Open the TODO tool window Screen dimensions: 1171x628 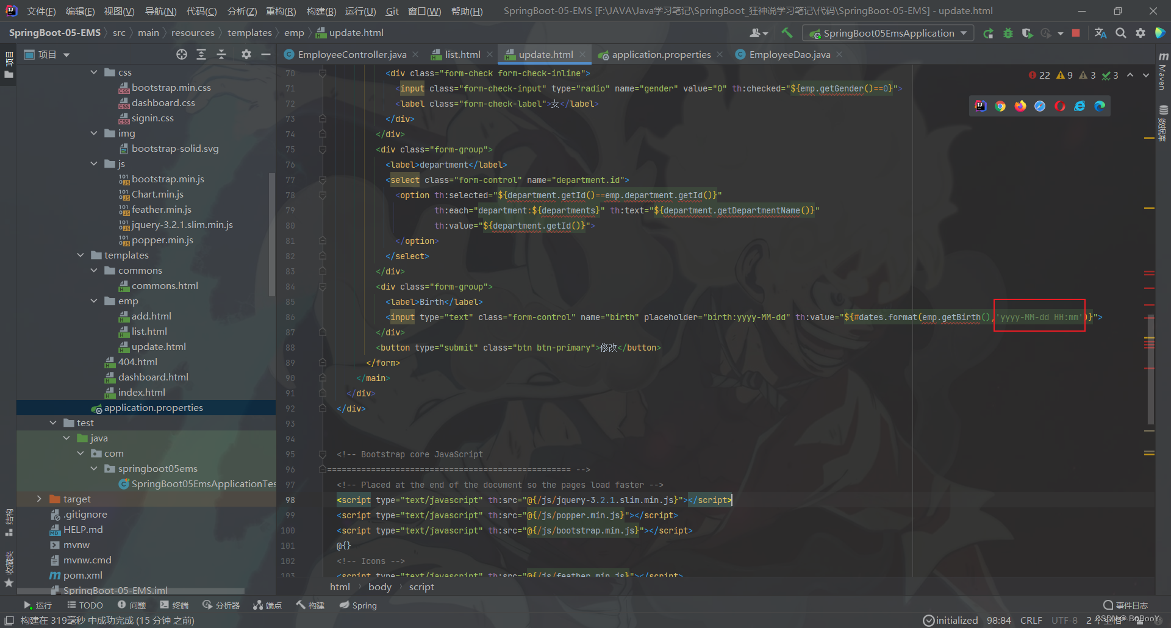pos(85,605)
